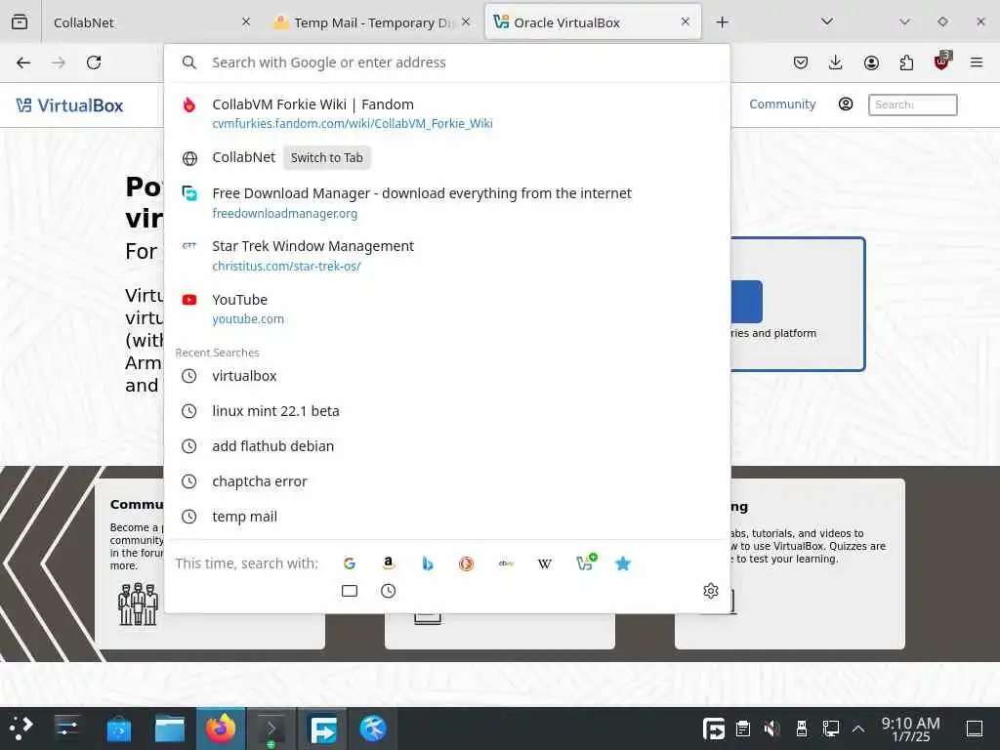
Task: Open the Downloads panel icon
Action: click(x=836, y=62)
